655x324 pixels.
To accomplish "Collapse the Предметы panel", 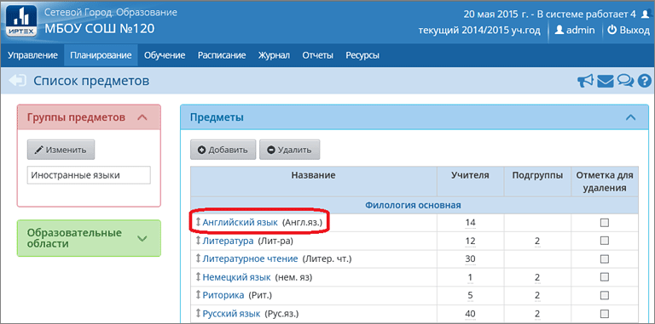I will pos(630,118).
